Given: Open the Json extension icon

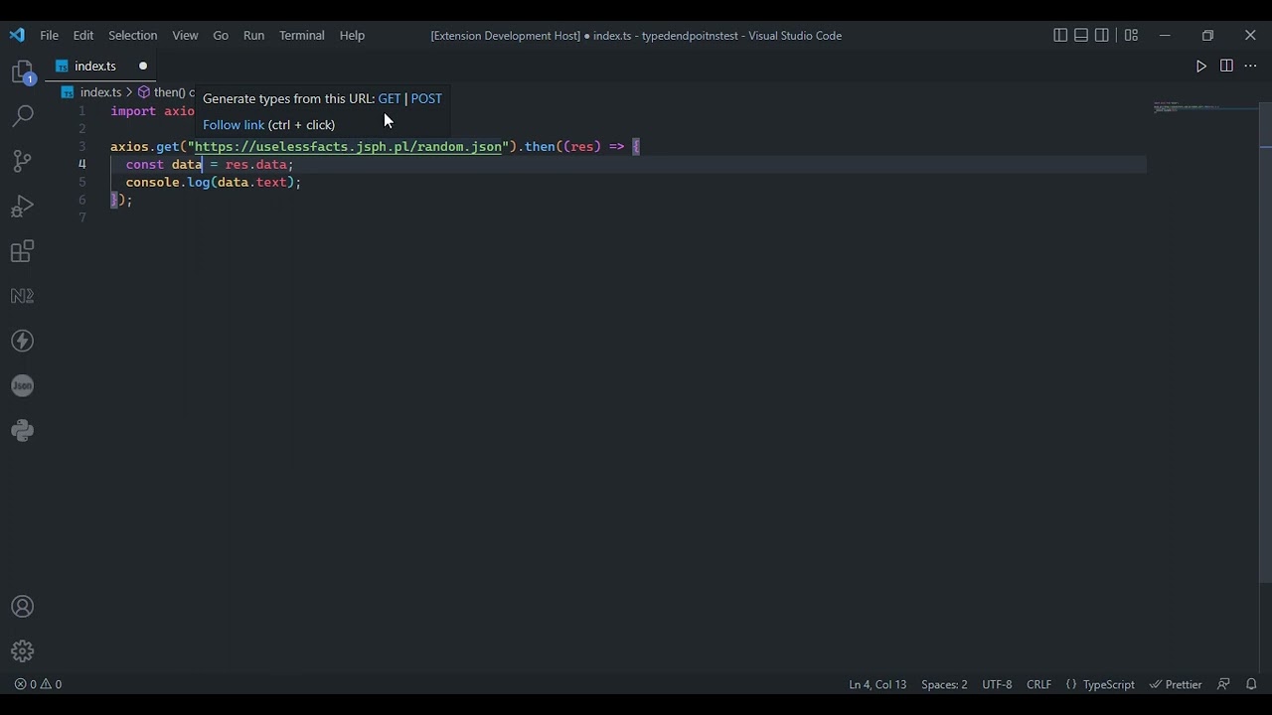Looking at the screenshot, I should [22, 385].
